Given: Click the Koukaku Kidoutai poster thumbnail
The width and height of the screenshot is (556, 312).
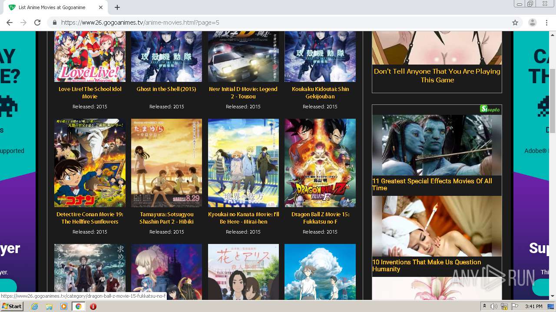Looking at the screenshot, I should click(320, 56).
